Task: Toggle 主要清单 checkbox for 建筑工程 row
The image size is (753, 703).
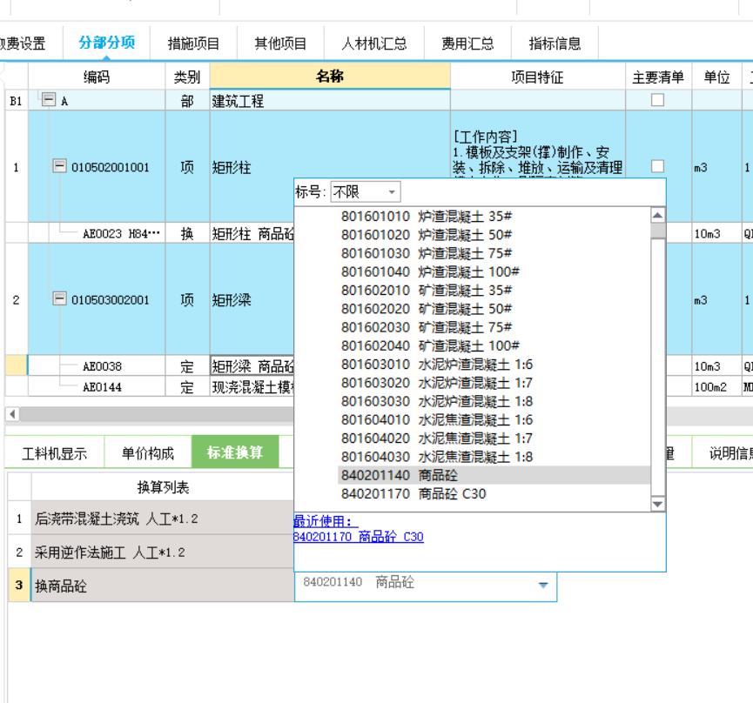Action: point(657,100)
